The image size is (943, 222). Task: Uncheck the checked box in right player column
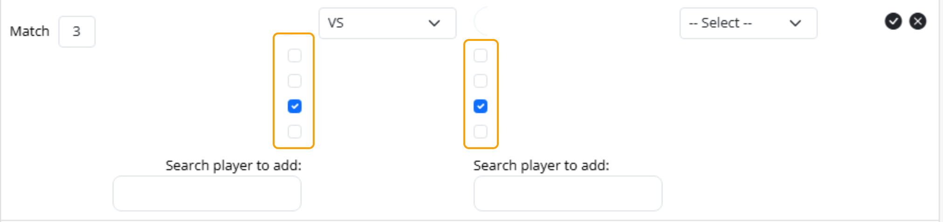pos(481,106)
